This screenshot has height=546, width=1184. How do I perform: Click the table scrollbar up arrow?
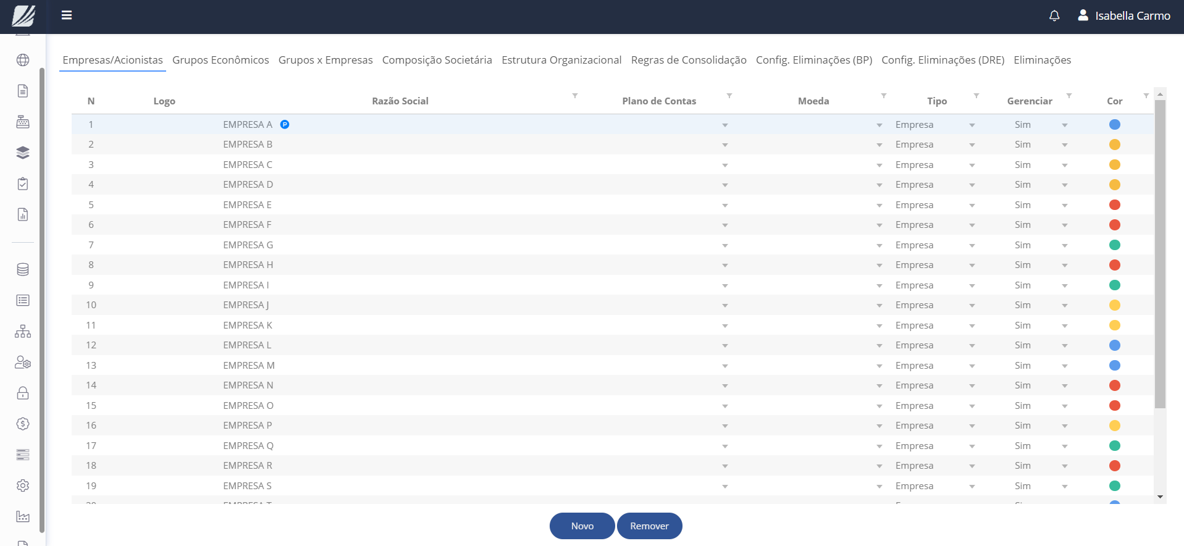(1160, 94)
